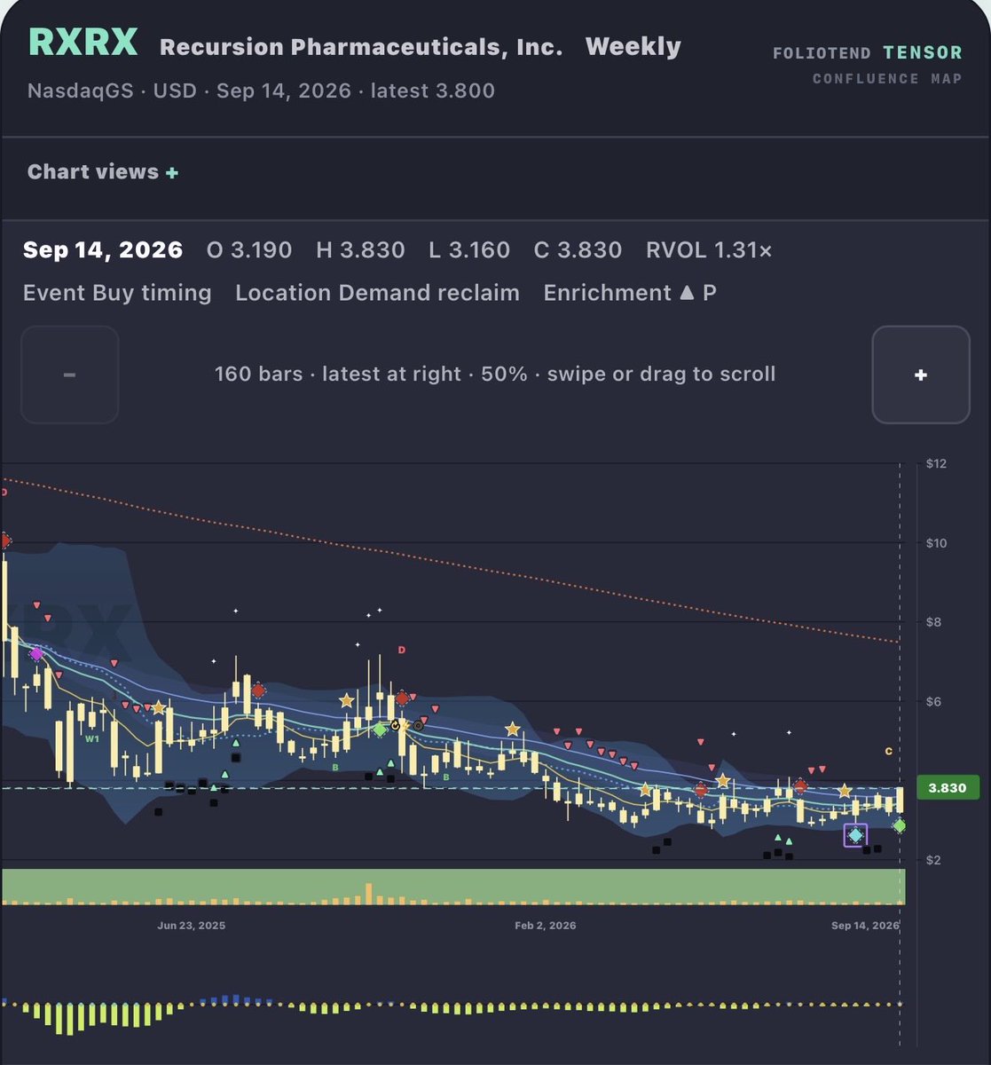Click the dark ring marker beside circular arrow

pos(418,726)
